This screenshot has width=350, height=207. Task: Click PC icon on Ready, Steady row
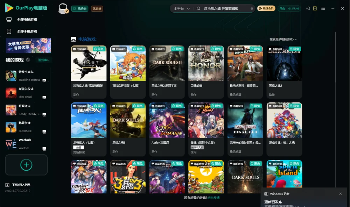pos(44,114)
